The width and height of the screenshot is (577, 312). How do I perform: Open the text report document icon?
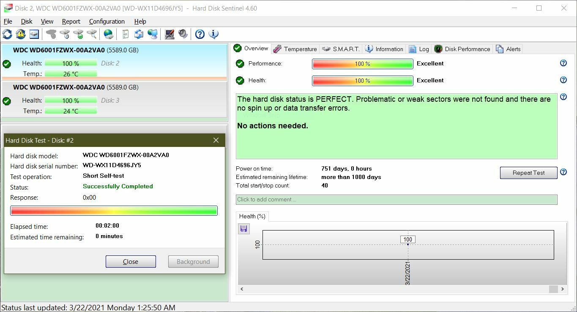(126, 34)
